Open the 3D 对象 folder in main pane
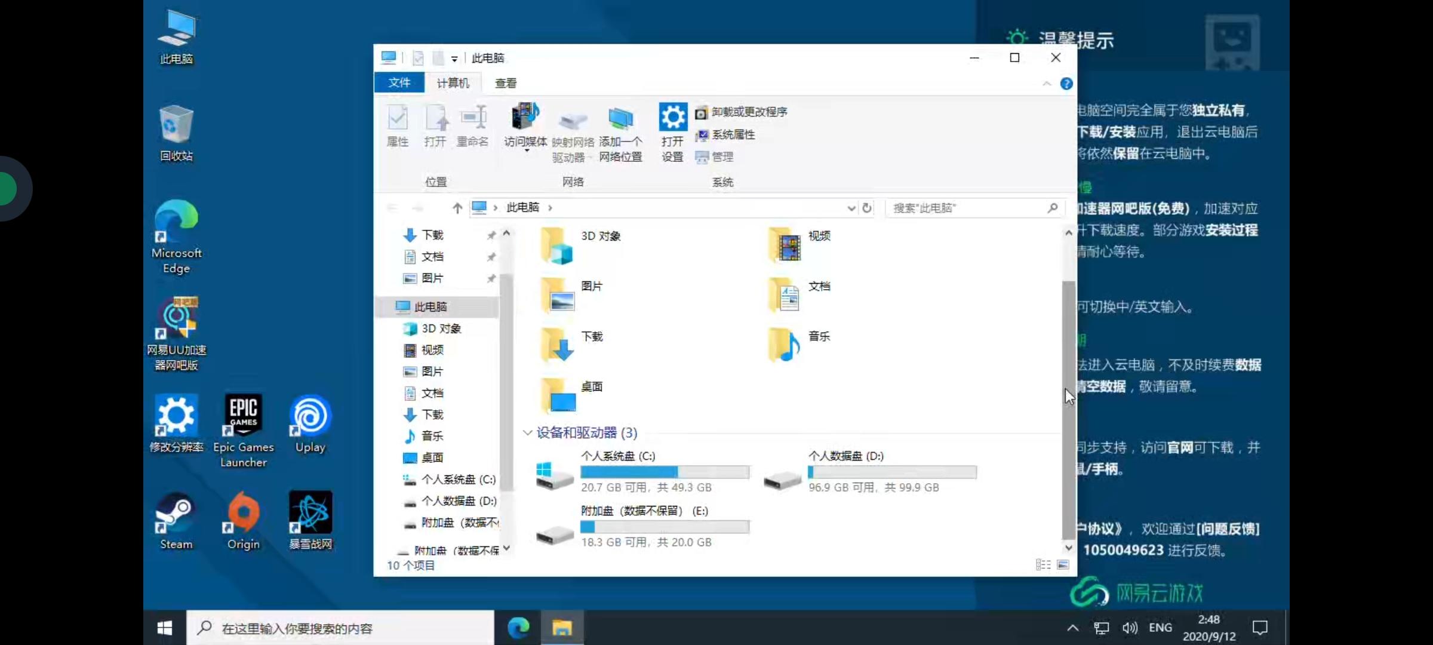 580,245
